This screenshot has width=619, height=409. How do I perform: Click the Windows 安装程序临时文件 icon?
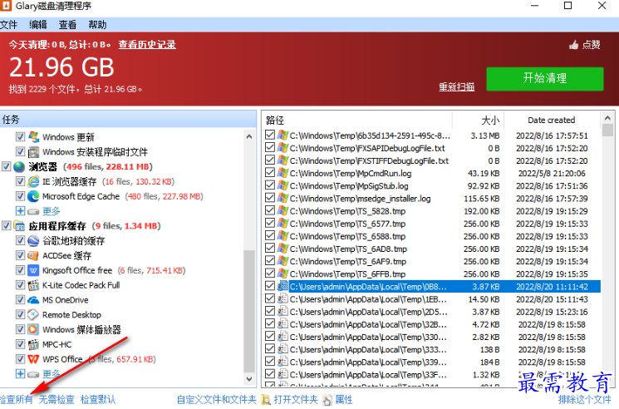[33, 152]
